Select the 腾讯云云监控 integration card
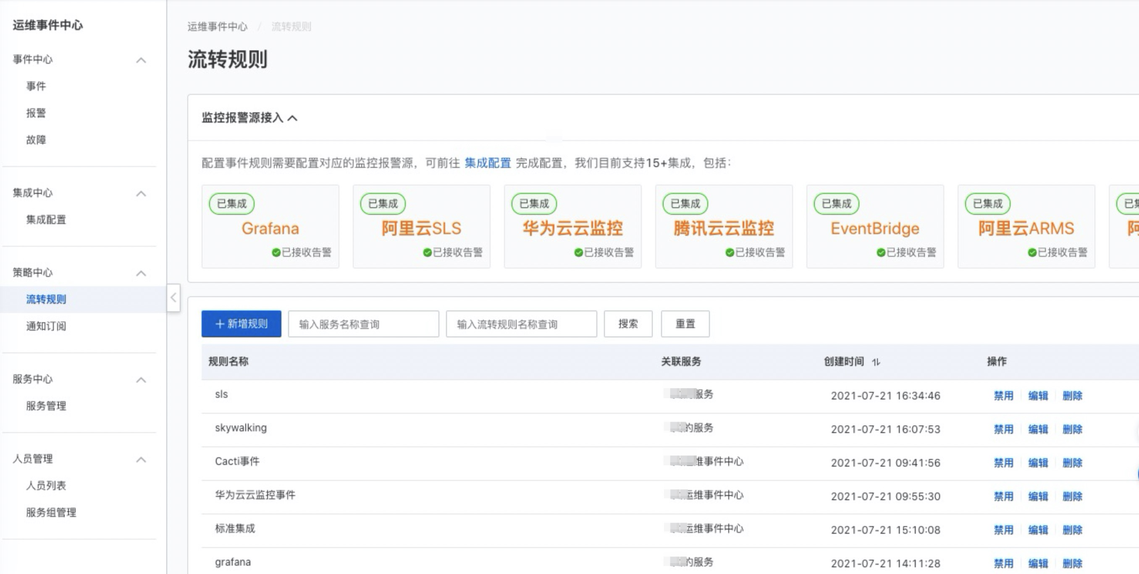 click(724, 226)
